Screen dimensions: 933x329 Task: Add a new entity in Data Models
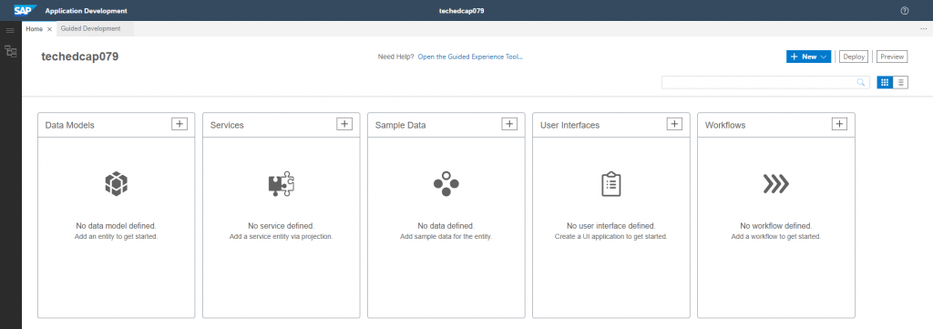point(179,124)
